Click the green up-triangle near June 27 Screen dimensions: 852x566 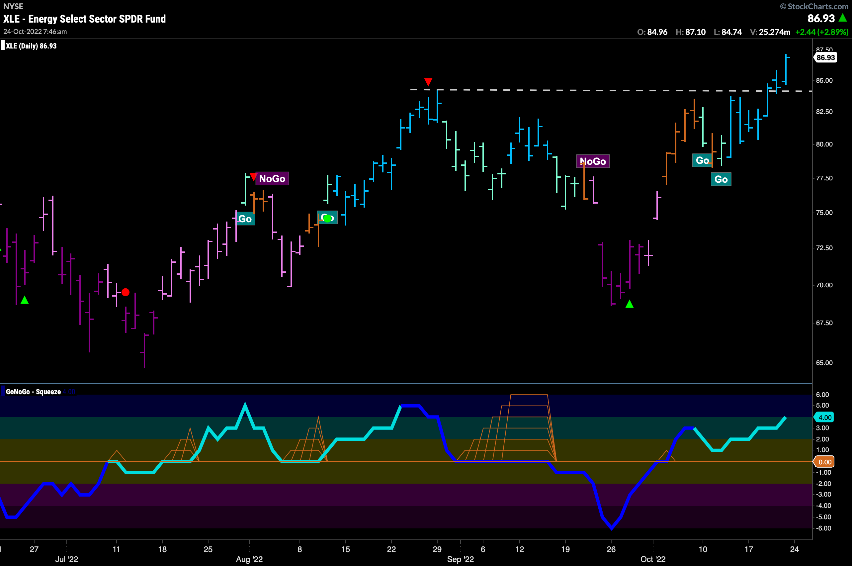(25, 300)
